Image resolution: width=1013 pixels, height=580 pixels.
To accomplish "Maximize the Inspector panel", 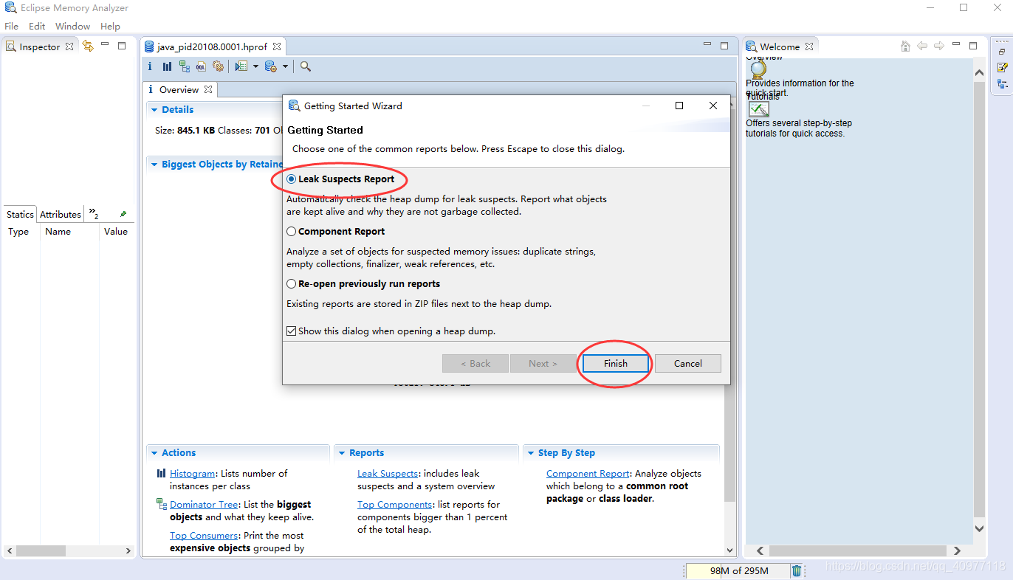I will 122,46.
